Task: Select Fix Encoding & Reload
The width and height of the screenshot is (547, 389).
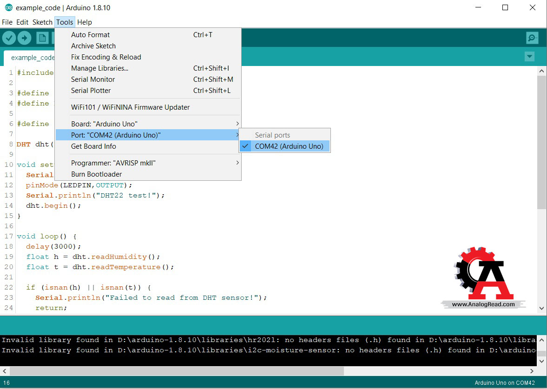Action: click(x=148, y=57)
